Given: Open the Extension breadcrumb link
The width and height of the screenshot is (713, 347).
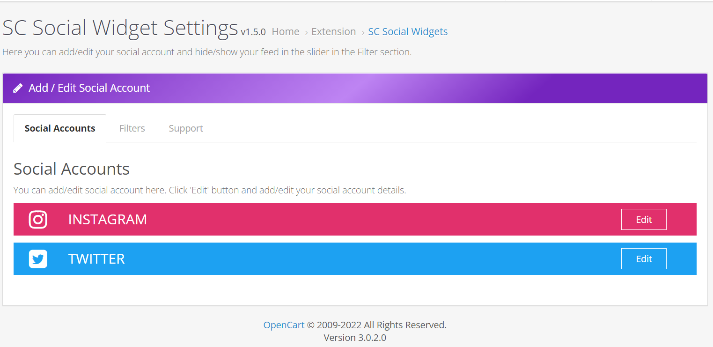Looking at the screenshot, I should [333, 32].
